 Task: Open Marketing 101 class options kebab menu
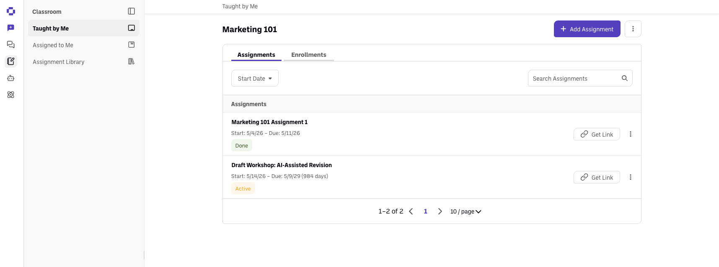pyautogui.click(x=633, y=29)
